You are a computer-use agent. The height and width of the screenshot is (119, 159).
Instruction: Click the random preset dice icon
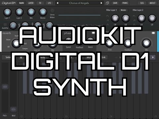click(107, 3)
